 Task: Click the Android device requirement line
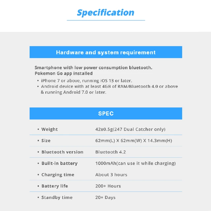(x=109, y=89)
